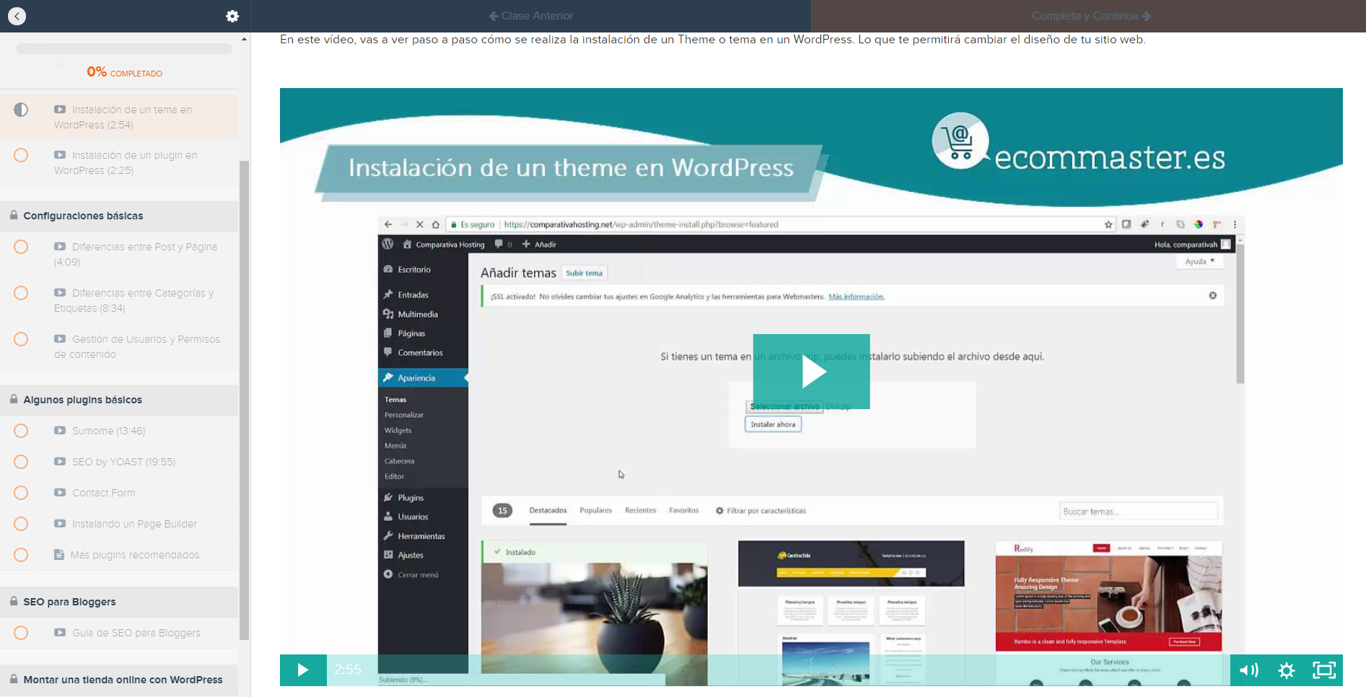Click document icon beside Más plugins recomendados
This screenshot has height=697, width=1366.
(59, 555)
